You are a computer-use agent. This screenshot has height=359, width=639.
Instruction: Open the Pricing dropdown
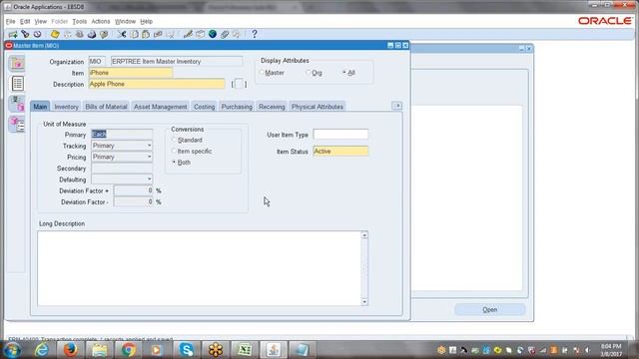(149, 157)
